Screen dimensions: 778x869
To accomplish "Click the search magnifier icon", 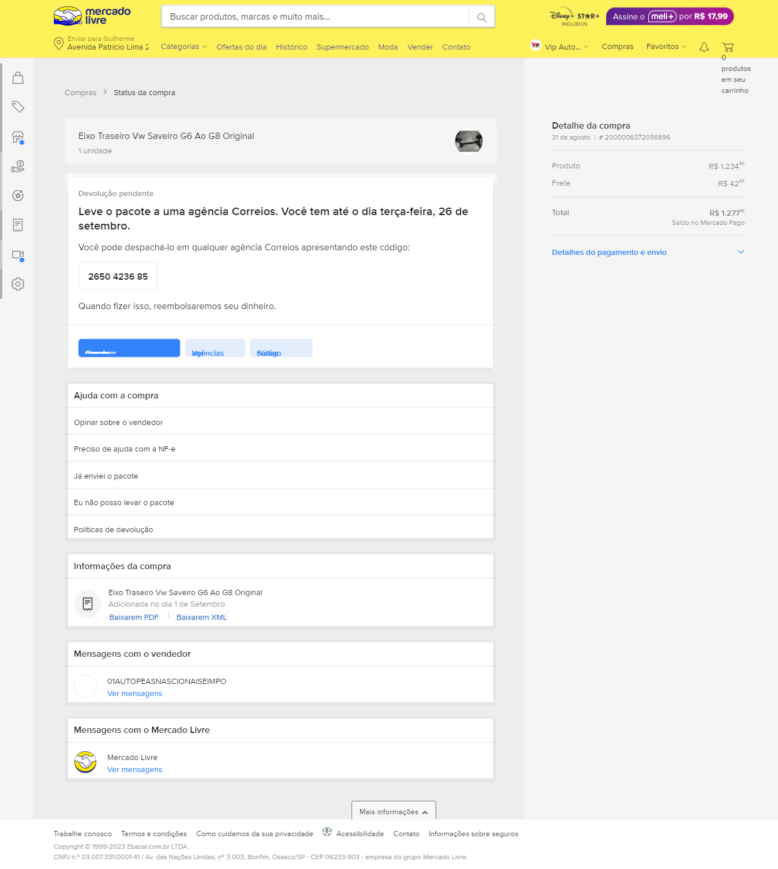I will click(x=482, y=17).
